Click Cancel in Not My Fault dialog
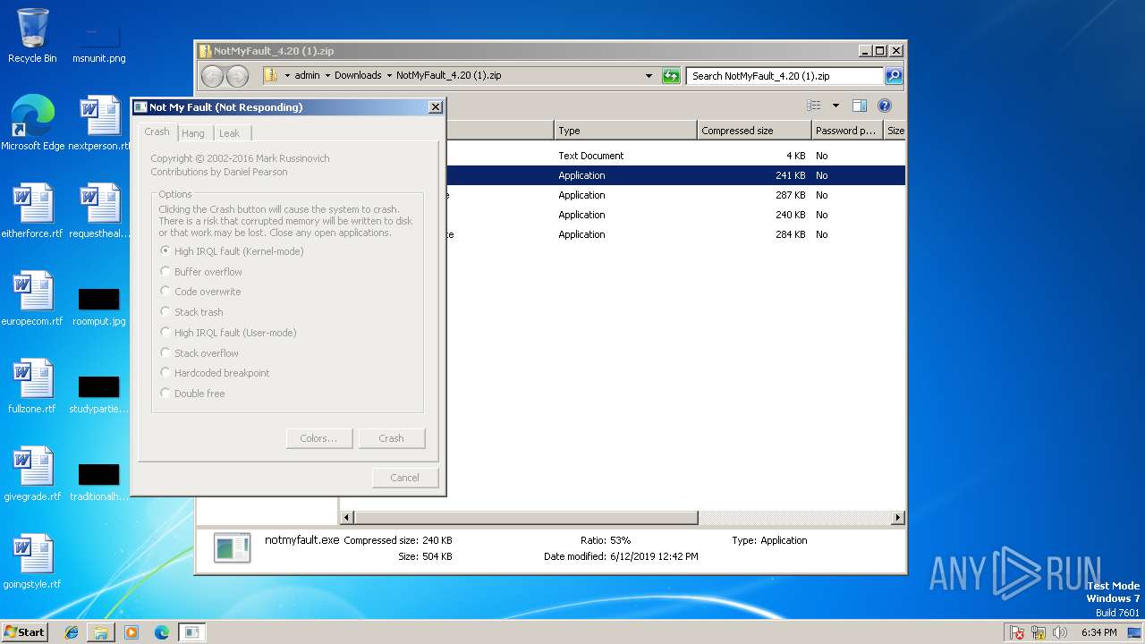The image size is (1145, 644). click(x=405, y=478)
